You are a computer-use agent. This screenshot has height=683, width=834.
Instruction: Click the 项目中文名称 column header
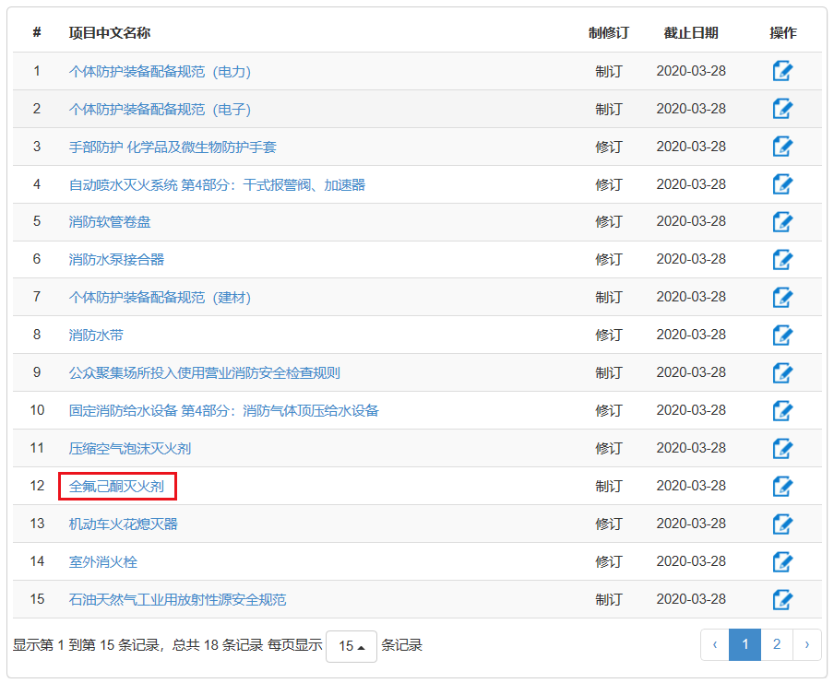pyautogui.click(x=110, y=33)
